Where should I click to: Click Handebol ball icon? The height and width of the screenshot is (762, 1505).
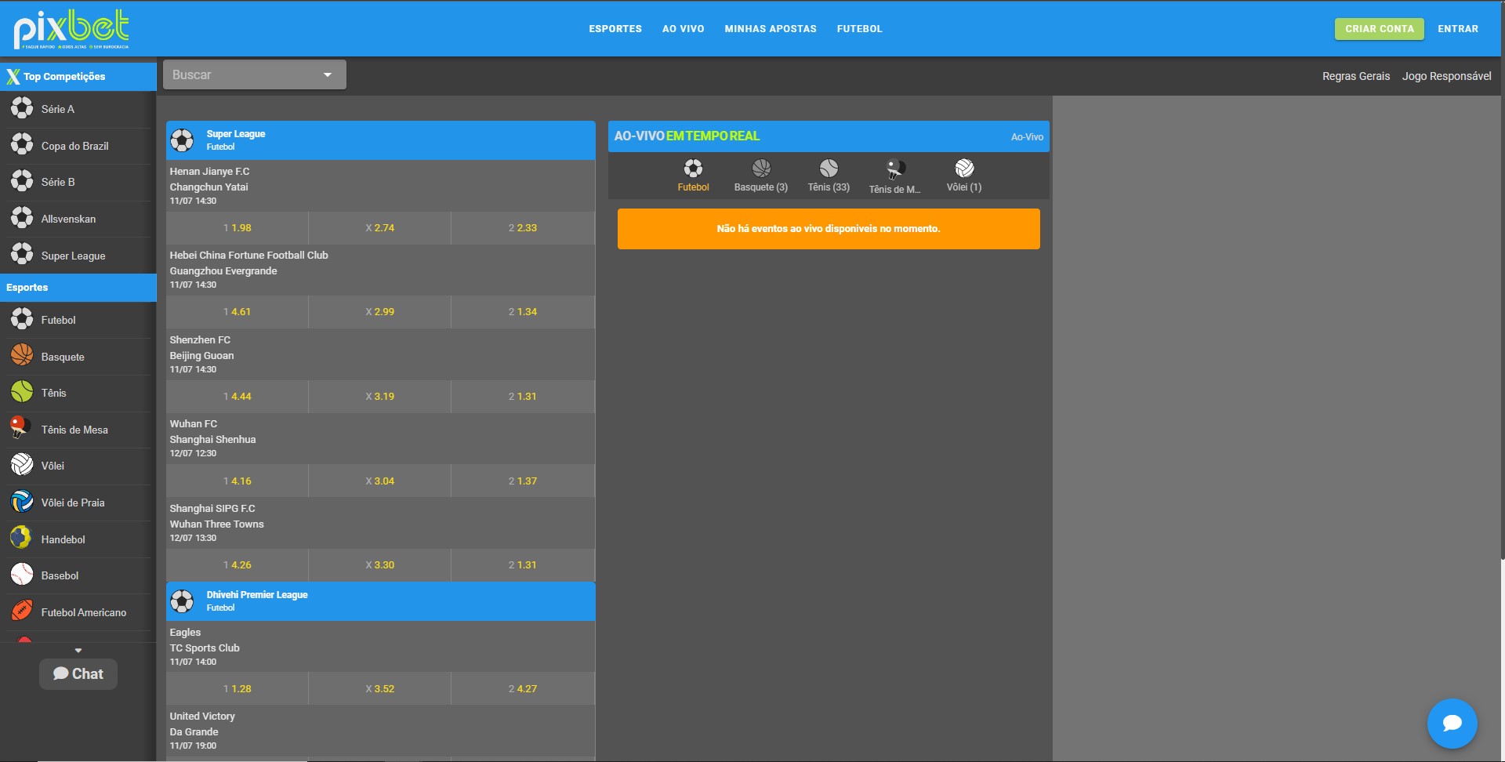(20, 539)
